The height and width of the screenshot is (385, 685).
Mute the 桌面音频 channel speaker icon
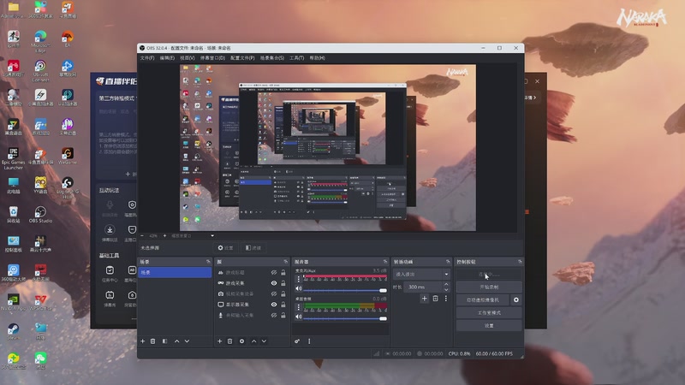(x=298, y=317)
